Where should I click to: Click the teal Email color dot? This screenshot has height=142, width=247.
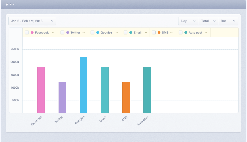pos(131,33)
